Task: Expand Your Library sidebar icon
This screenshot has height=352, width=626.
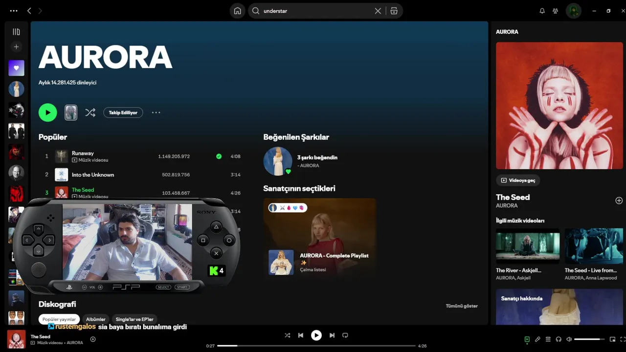Action: tap(16, 32)
